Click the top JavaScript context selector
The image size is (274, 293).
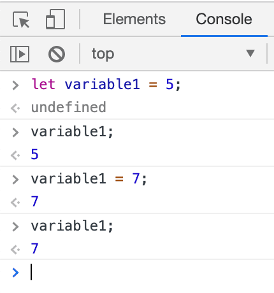[173, 54]
